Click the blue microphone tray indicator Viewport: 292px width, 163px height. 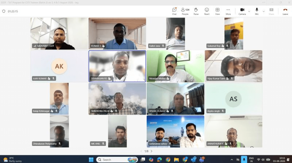(x=244, y=160)
